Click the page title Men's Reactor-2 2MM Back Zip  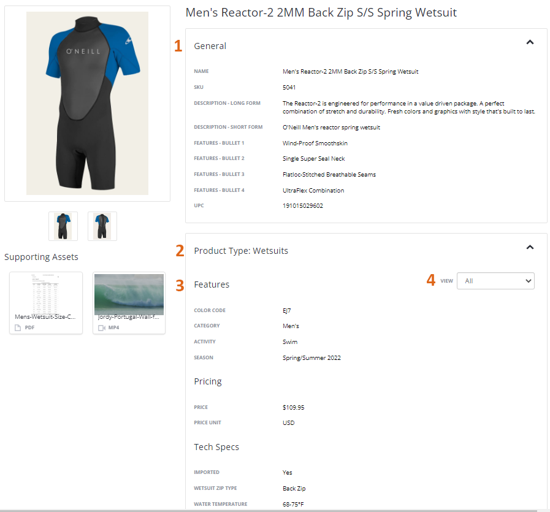(x=321, y=13)
